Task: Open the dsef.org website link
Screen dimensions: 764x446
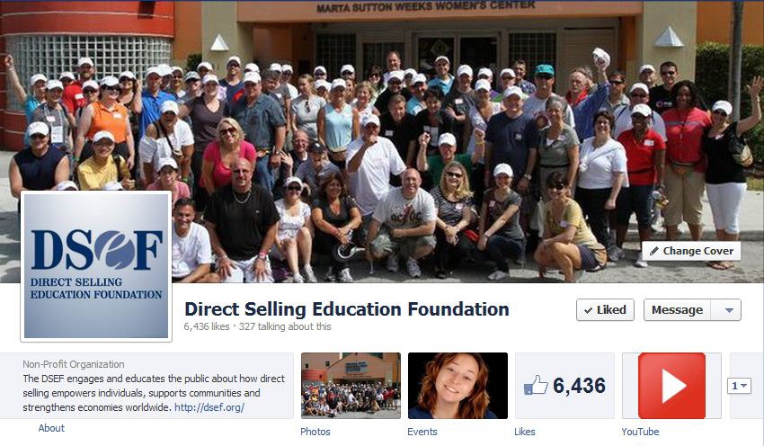Action: coord(209,407)
